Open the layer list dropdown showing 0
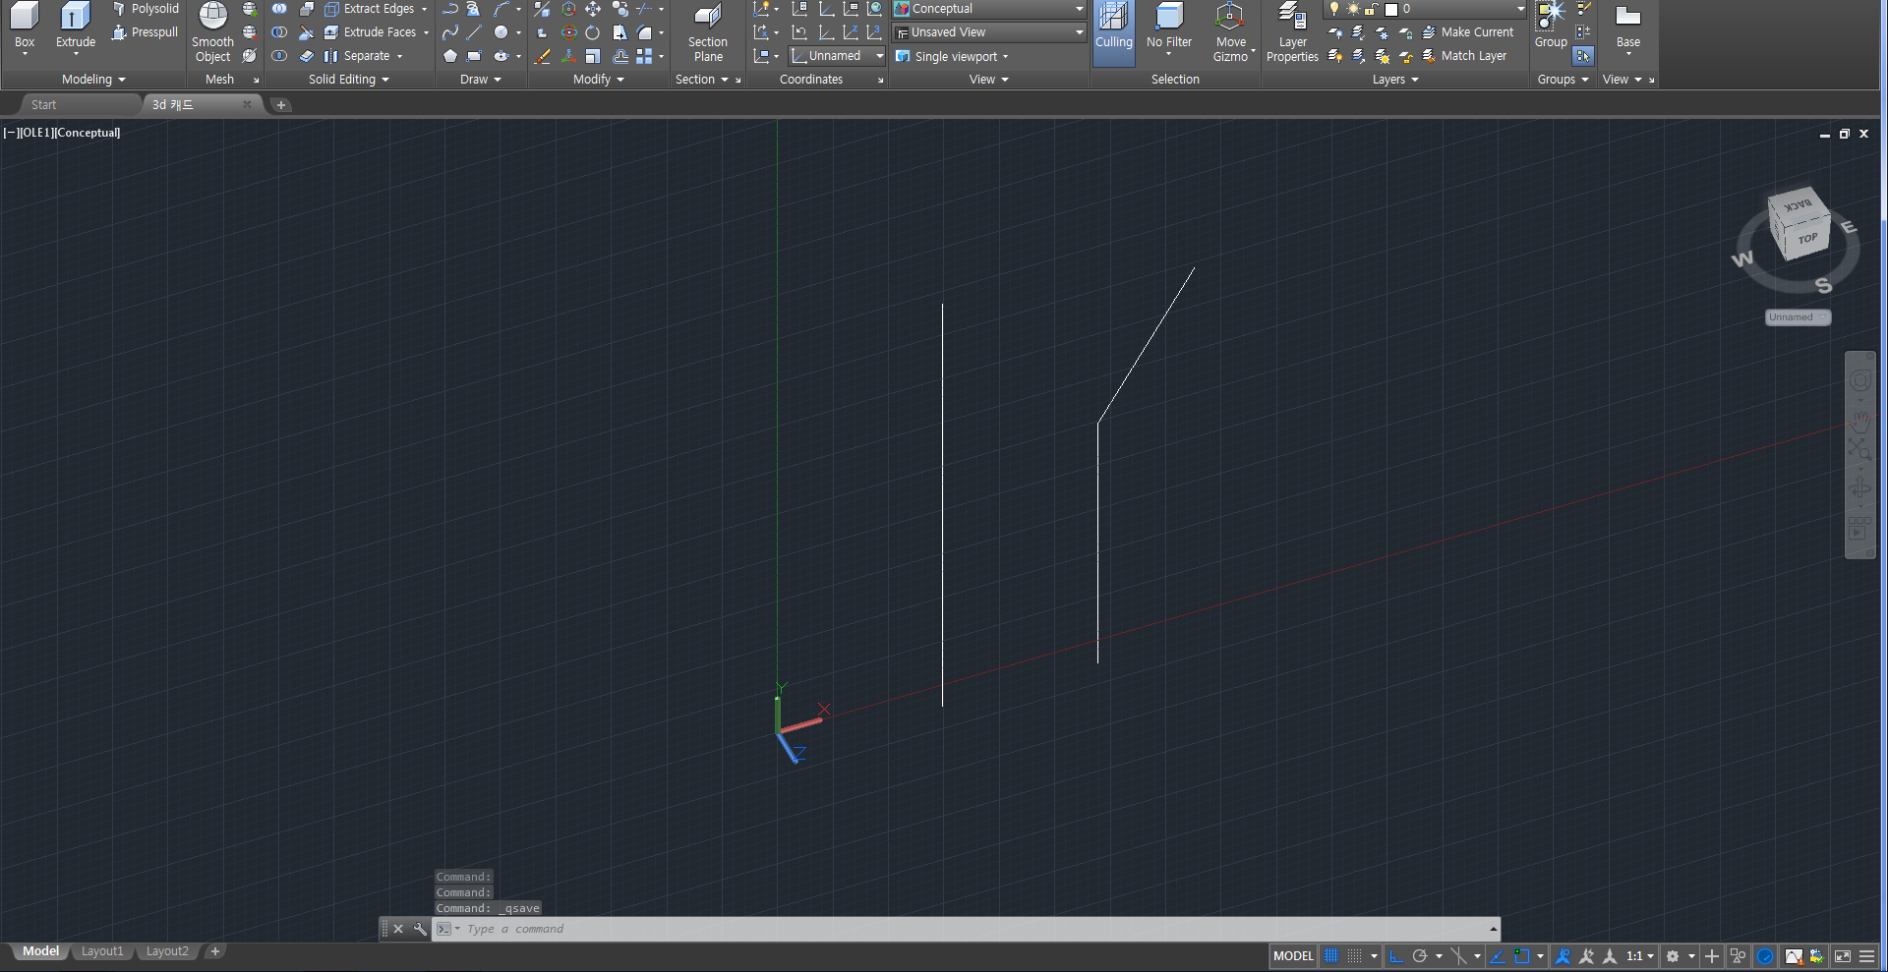The width and height of the screenshot is (1888, 972). point(1425,9)
